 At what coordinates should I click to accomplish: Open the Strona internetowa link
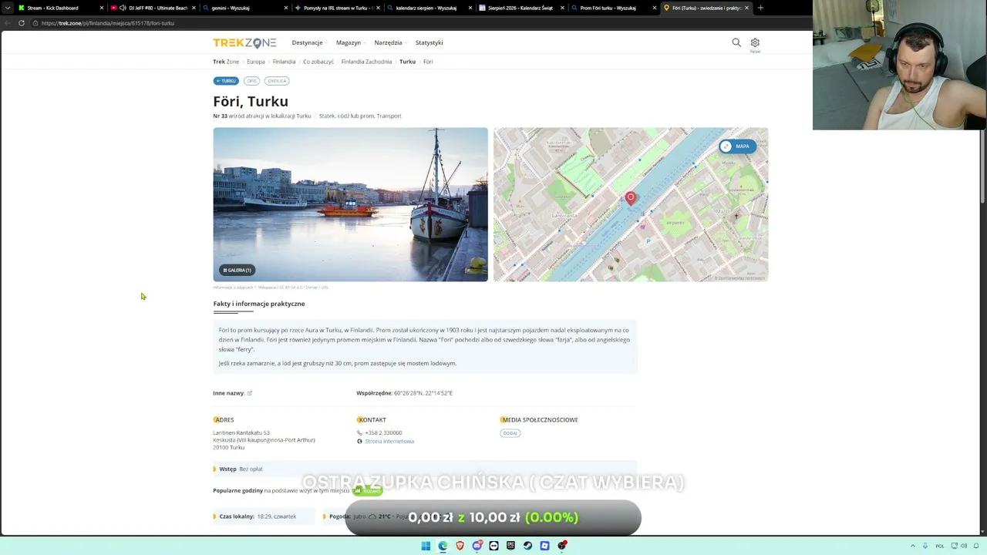click(x=389, y=442)
